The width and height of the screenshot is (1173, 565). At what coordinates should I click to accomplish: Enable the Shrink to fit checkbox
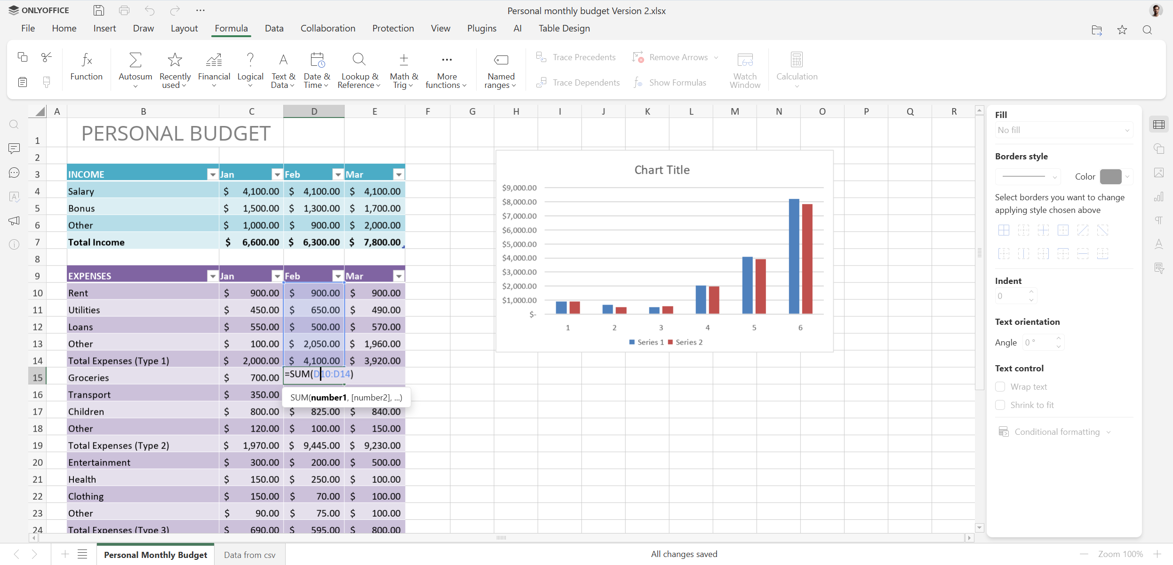(1000, 405)
